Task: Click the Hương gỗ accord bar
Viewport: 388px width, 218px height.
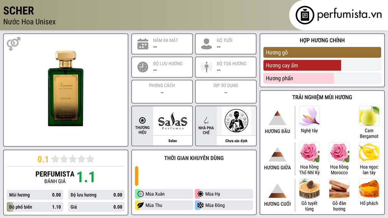Action: pyautogui.click(x=322, y=52)
